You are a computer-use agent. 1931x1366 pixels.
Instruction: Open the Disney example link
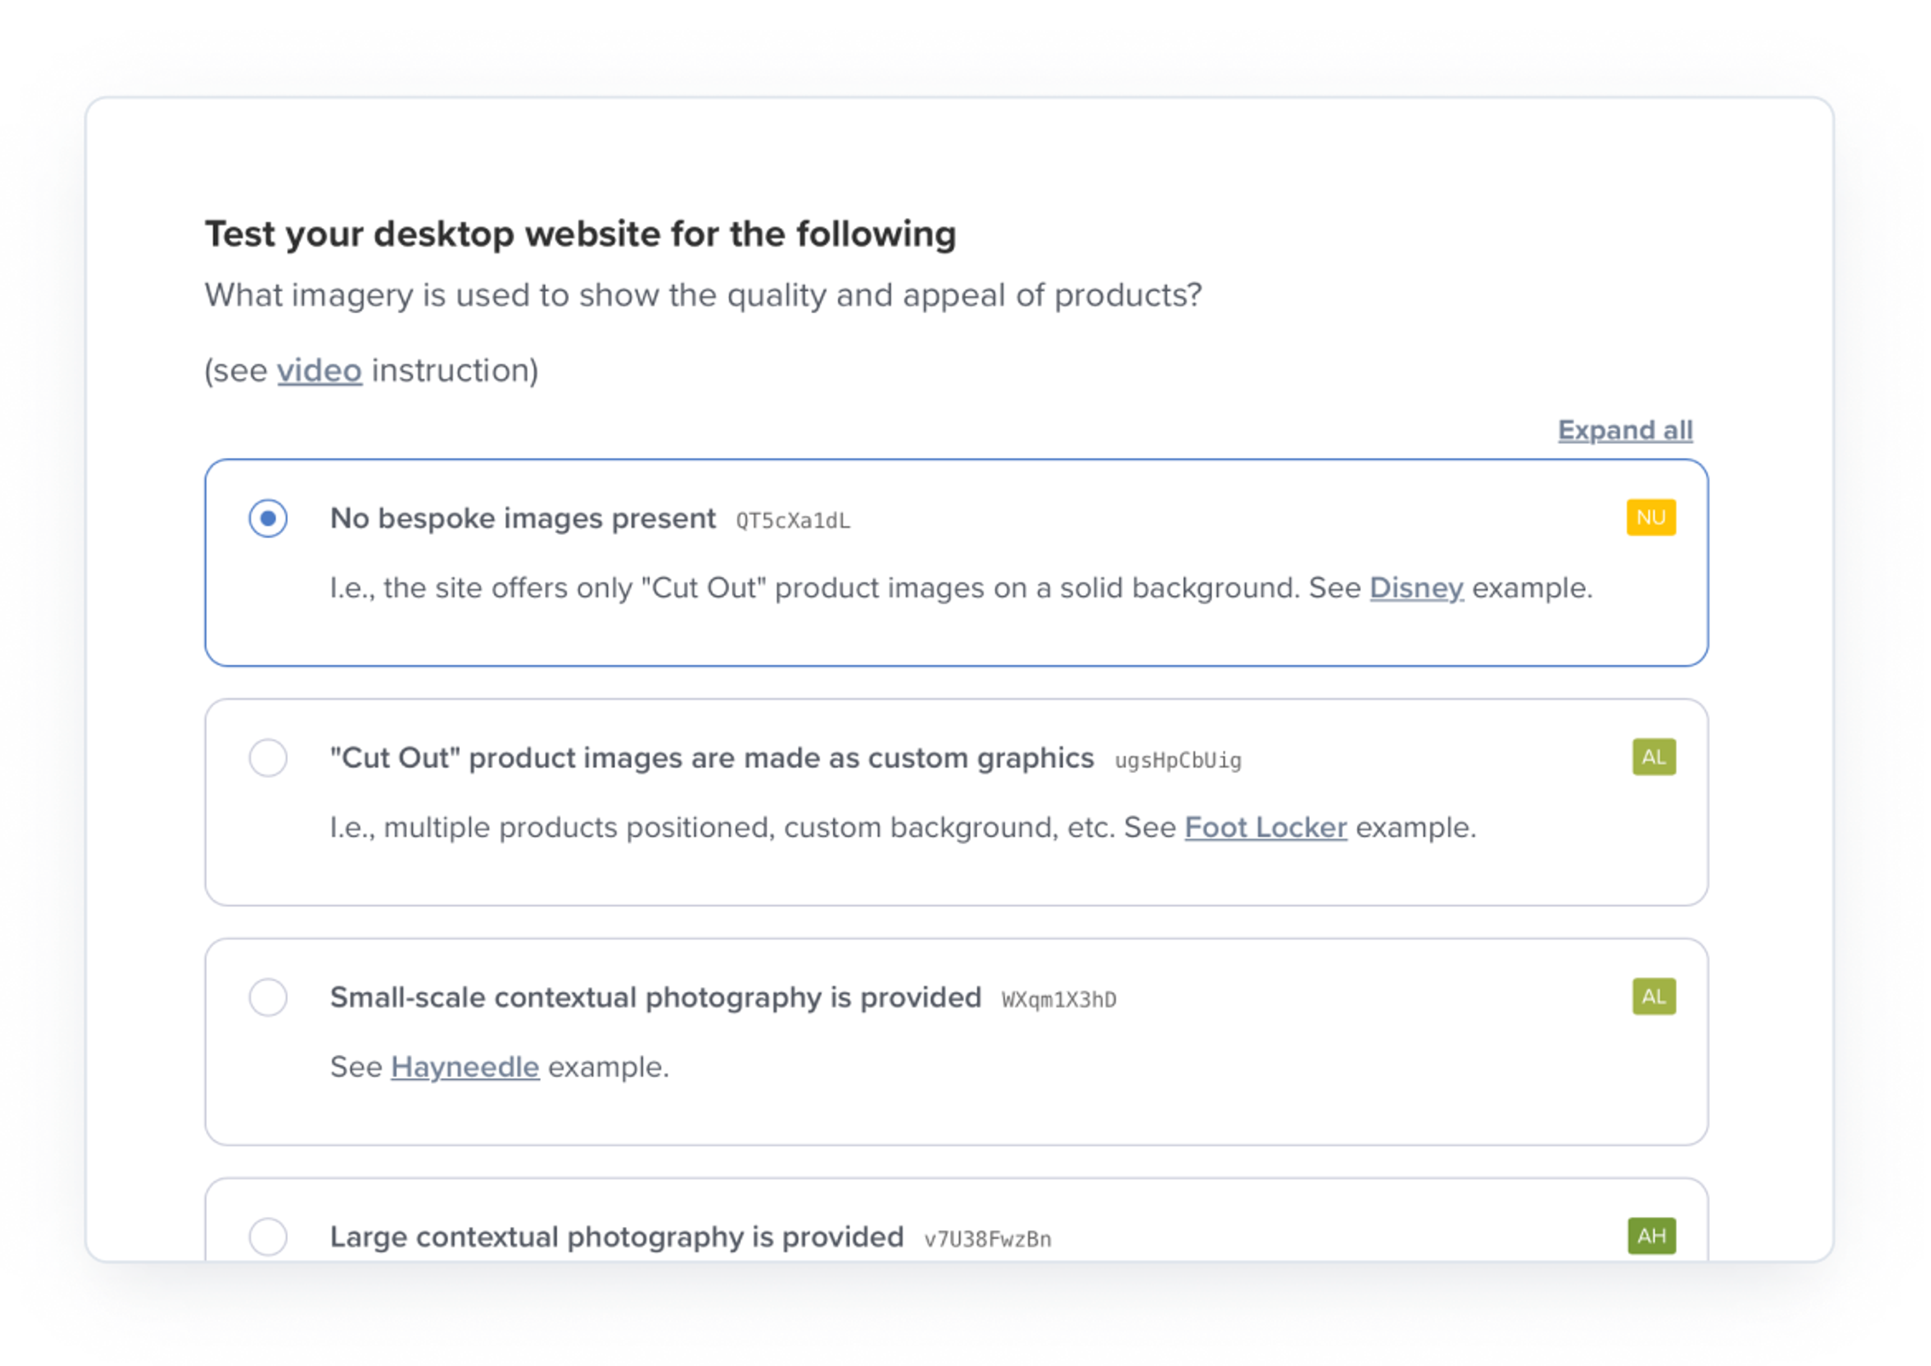coord(1416,588)
